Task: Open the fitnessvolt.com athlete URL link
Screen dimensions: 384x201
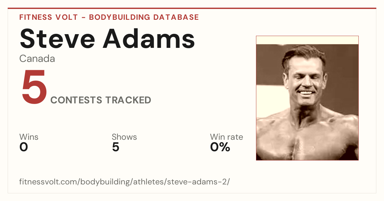Action: point(124,182)
